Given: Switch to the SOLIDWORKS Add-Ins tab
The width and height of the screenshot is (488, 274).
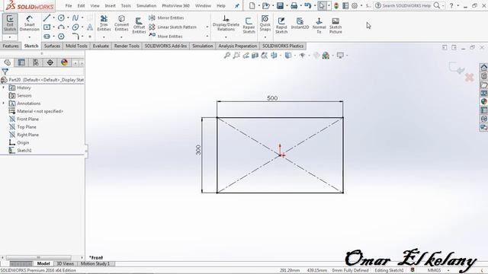Looking at the screenshot, I should pos(165,46).
